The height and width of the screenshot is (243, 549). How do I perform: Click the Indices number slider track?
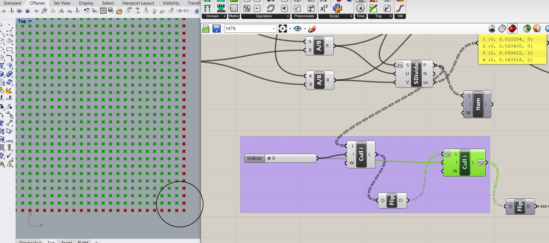290,158
